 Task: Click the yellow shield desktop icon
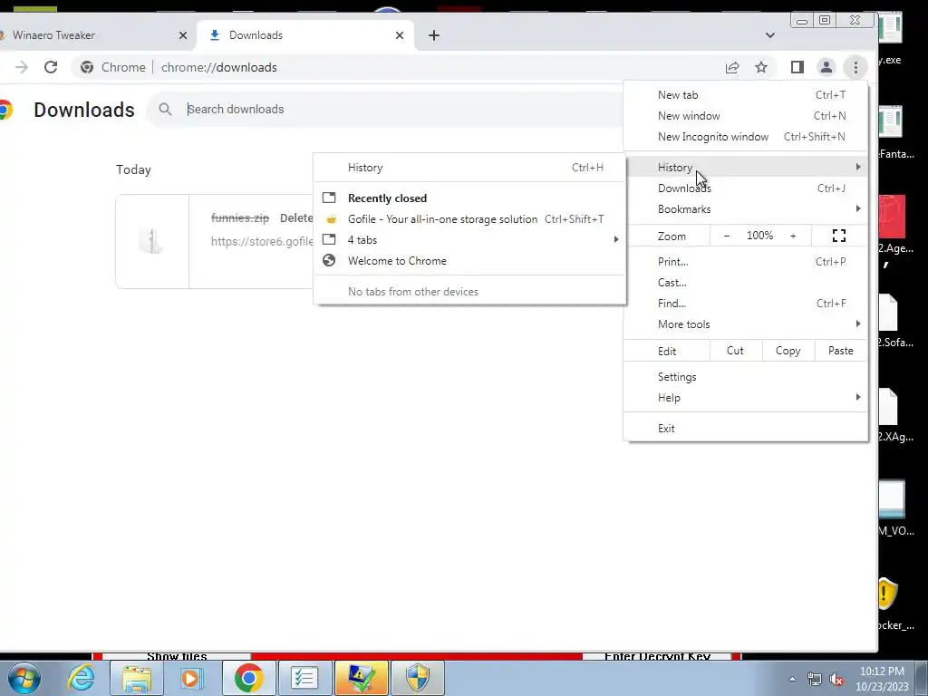click(888, 594)
